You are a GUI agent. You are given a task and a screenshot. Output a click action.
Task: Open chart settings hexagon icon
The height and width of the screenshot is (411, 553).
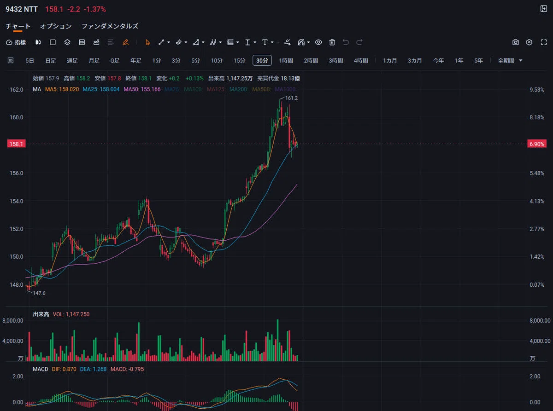tap(529, 42)
